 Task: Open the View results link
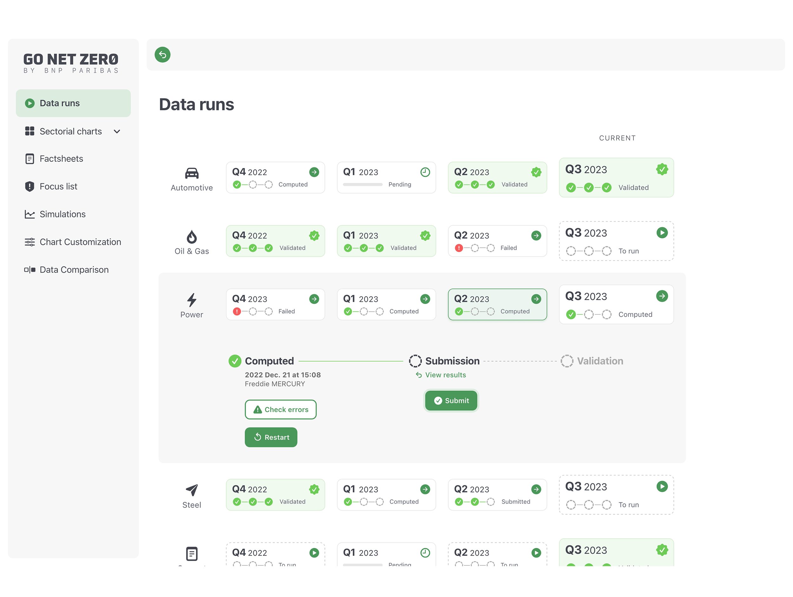coord(441,375)
